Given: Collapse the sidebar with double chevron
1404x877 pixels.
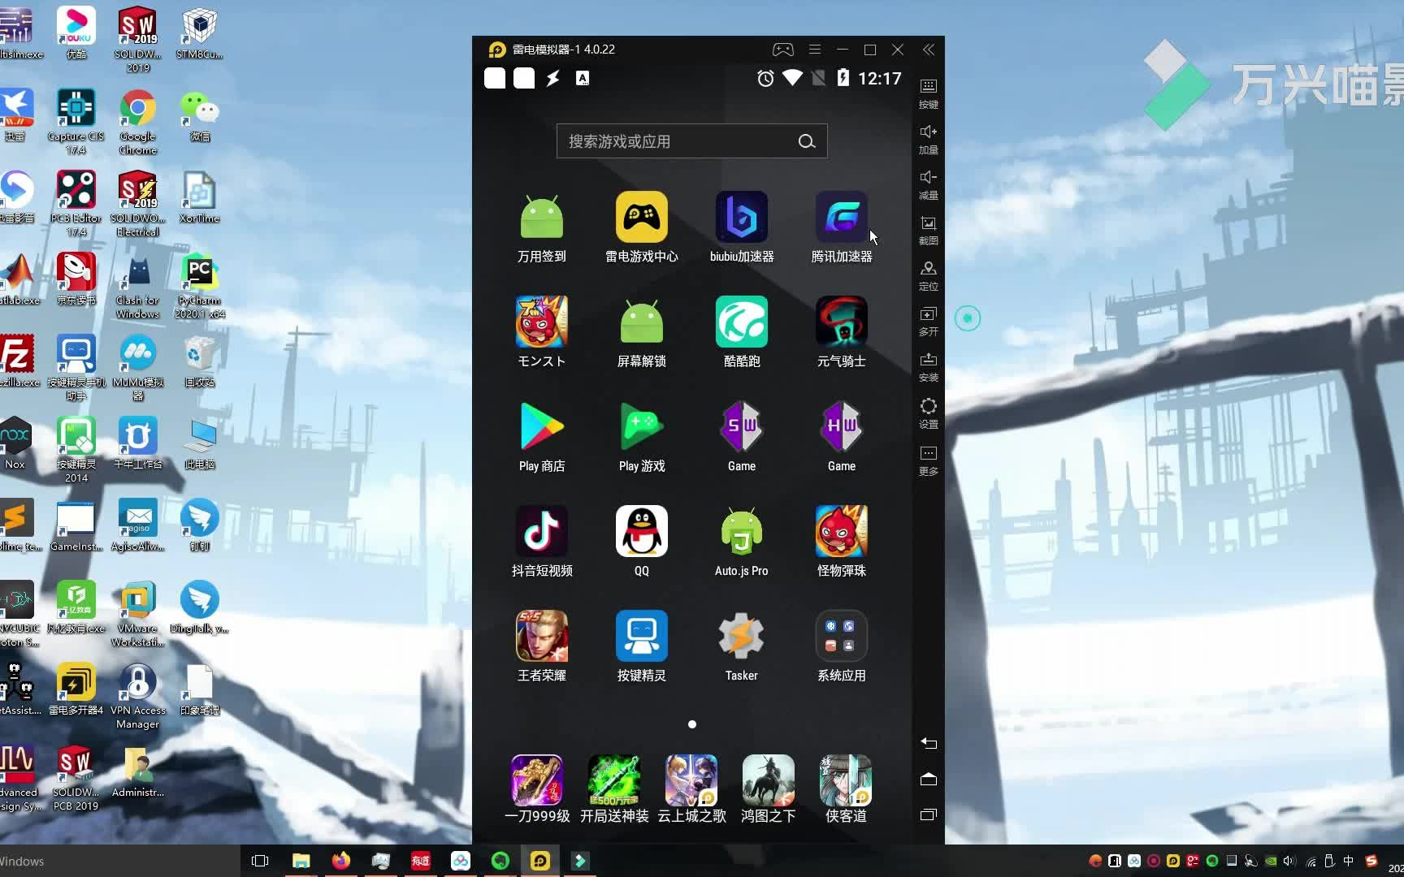Looking at the screenshot, I should click(x=928, y=50).
